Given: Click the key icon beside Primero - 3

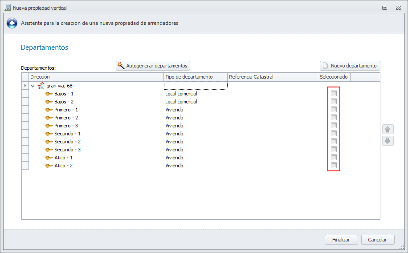Looking at the screenshot, I should (49, 126).
